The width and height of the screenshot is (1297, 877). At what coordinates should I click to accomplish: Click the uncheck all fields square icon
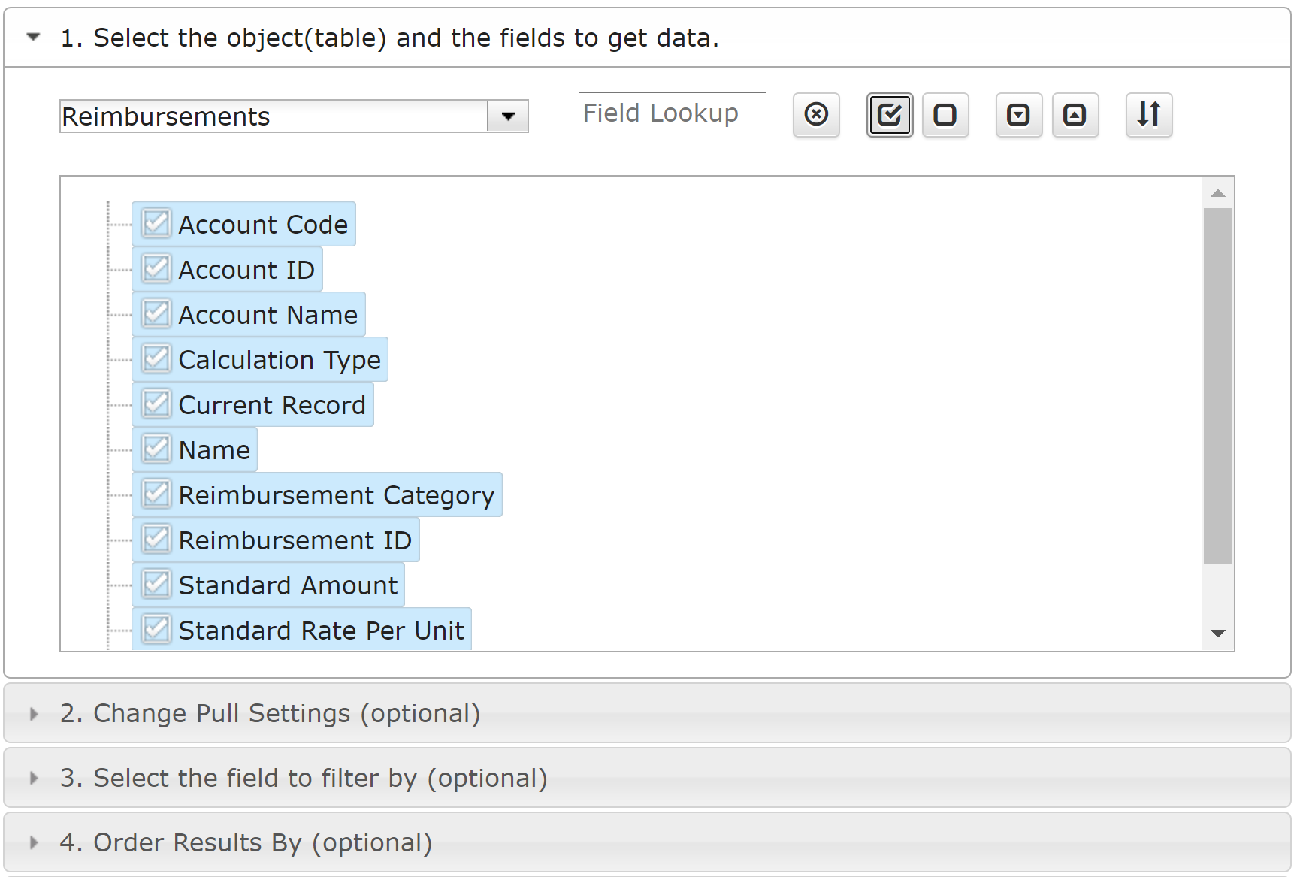click(x=945, y=115)
